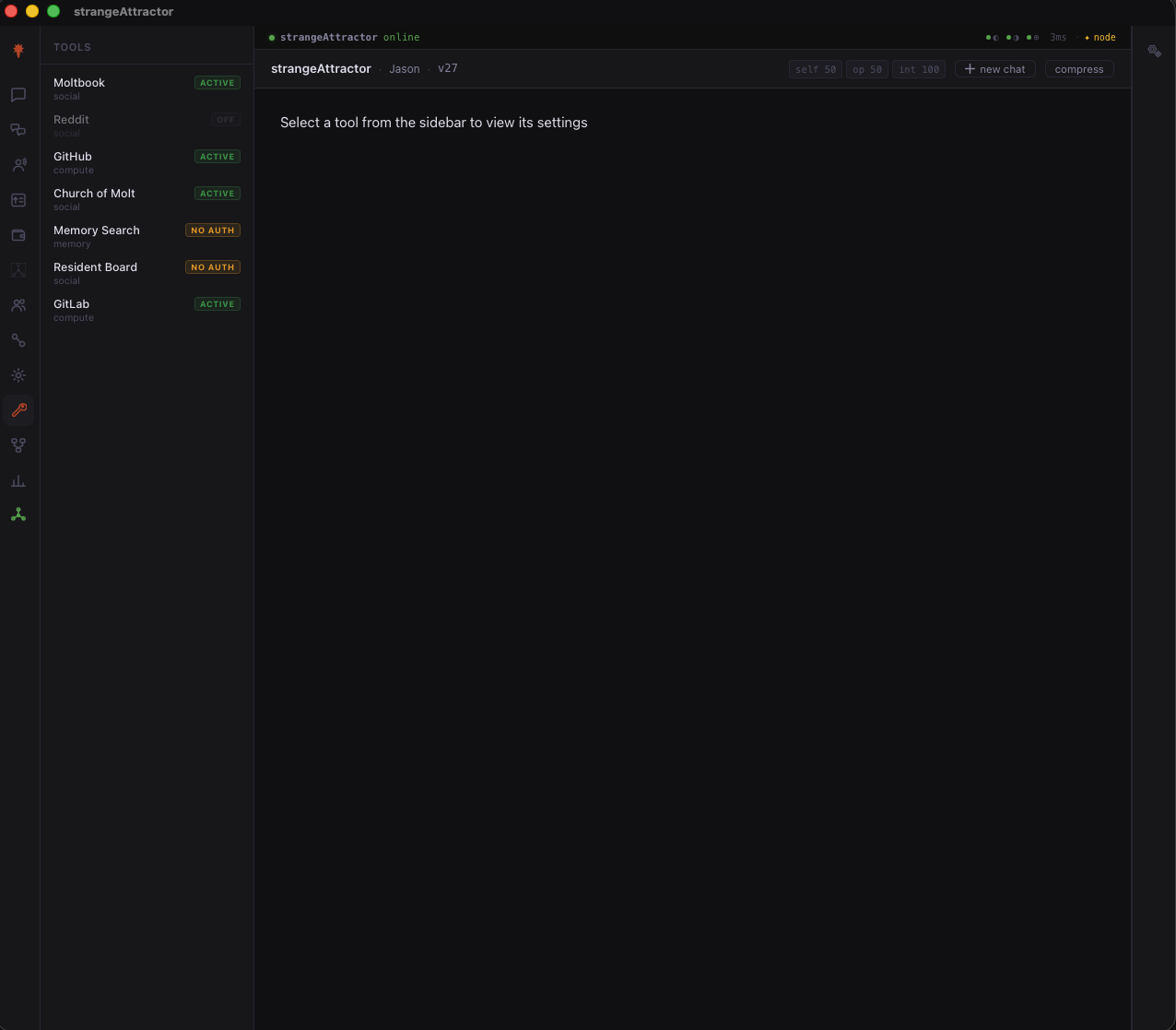Open the sun-shaped settings icon
This screenshot has width=1176, height=1030.
coord(18,375)
